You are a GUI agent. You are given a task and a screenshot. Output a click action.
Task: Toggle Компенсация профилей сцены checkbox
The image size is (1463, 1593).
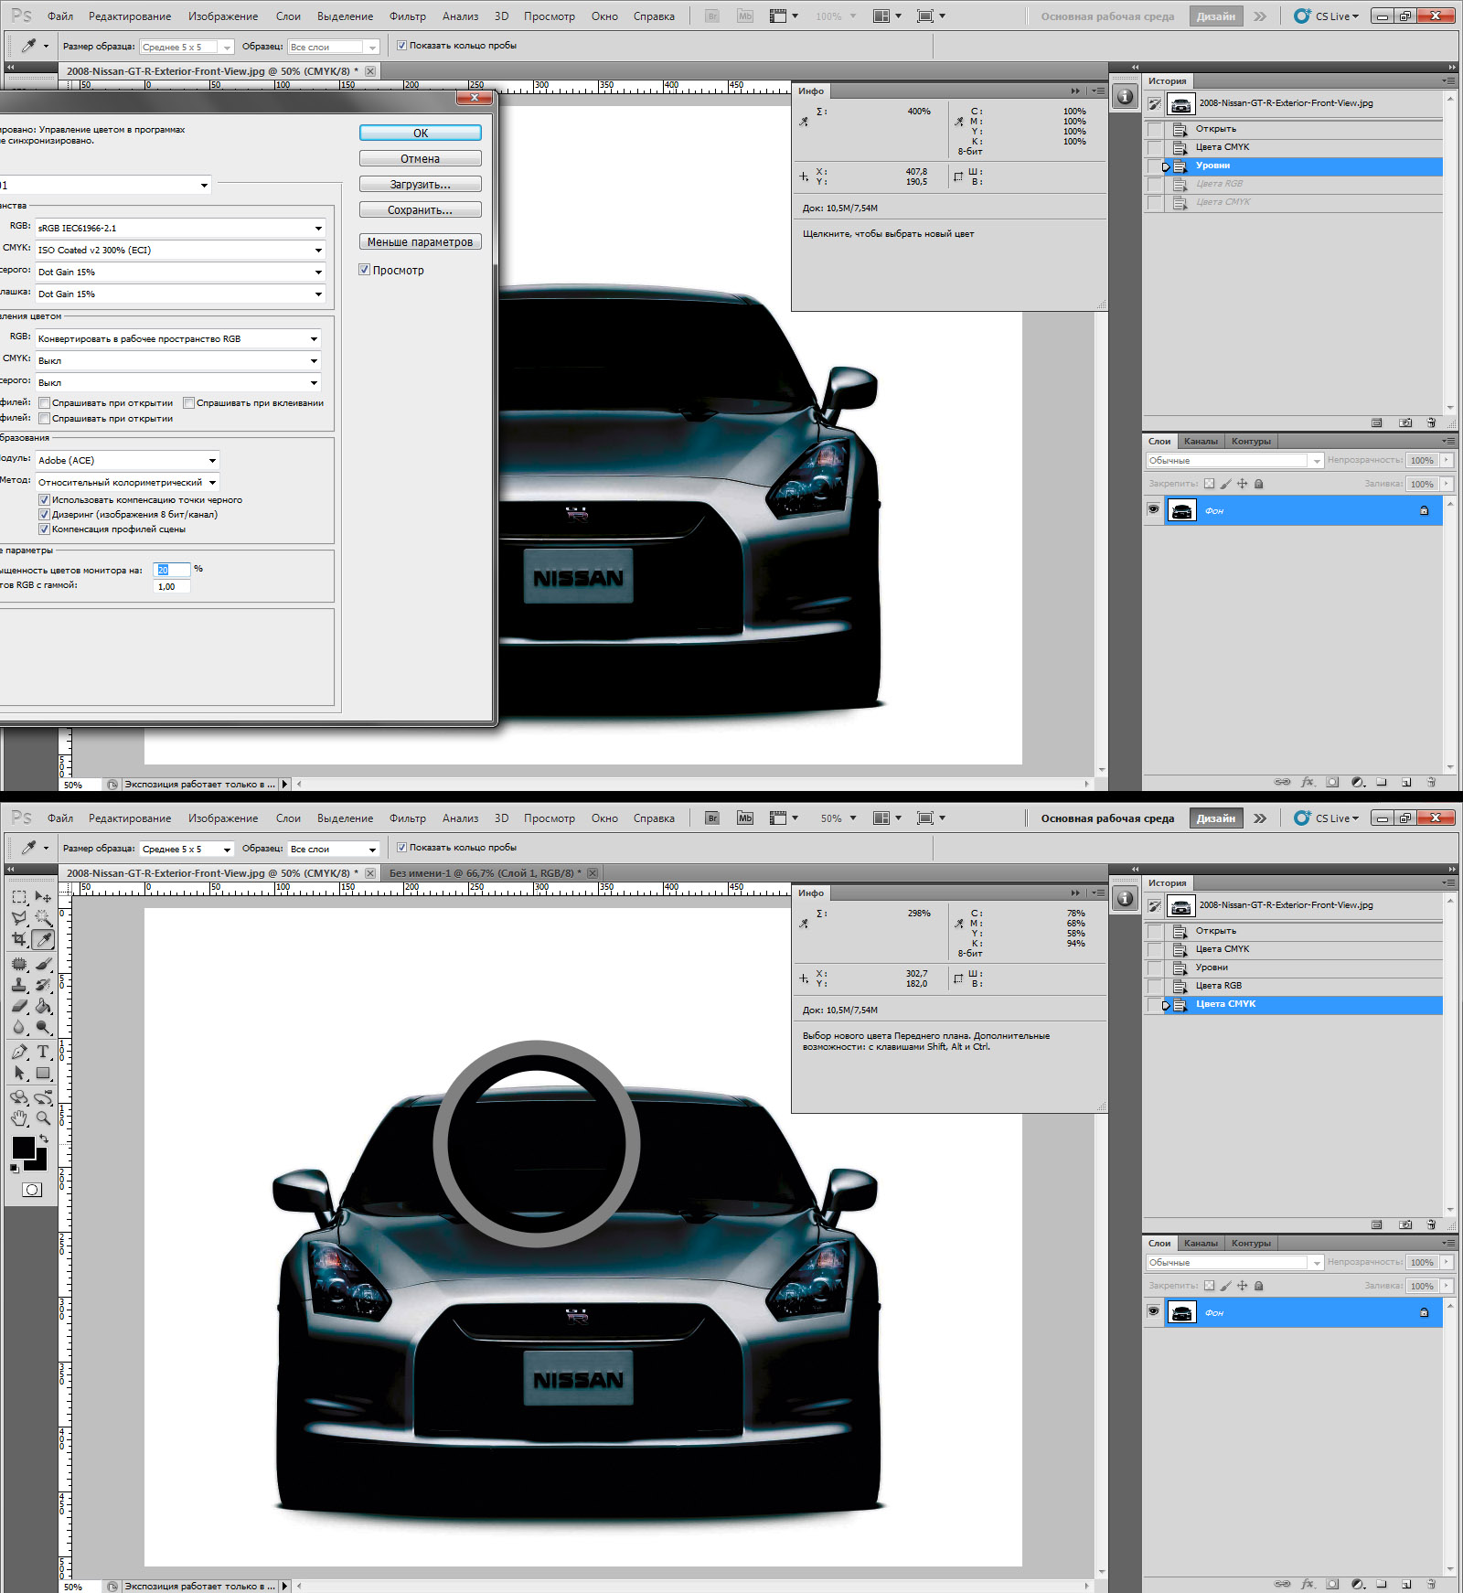point(44,529)
